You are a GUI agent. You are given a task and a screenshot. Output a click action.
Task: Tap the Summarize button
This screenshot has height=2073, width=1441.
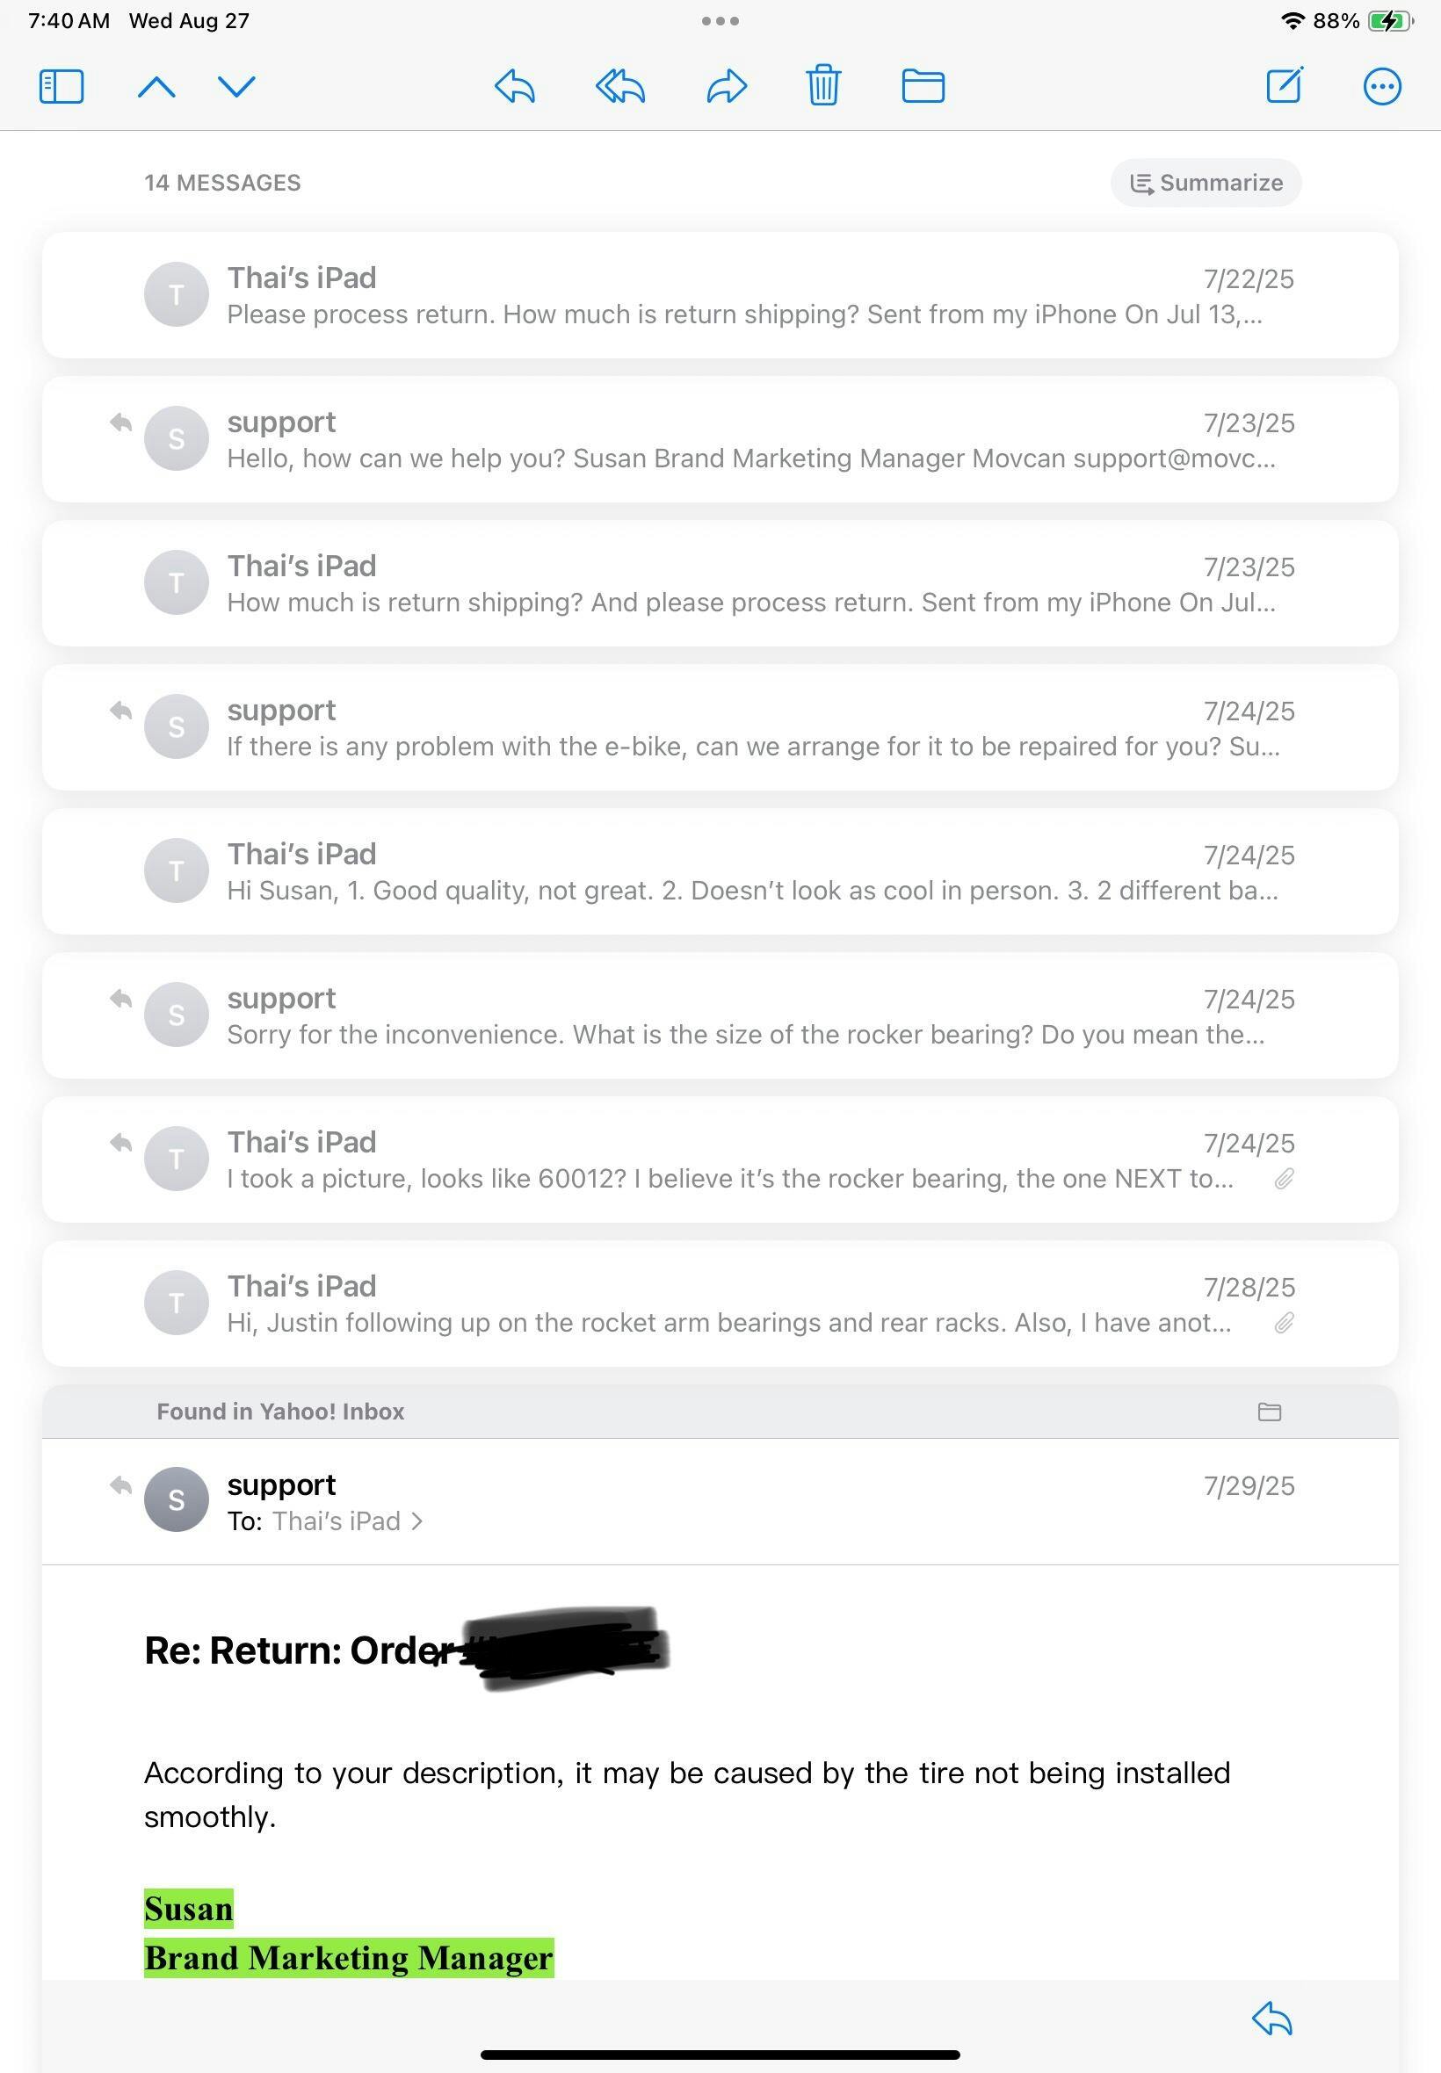point(1206,184)
